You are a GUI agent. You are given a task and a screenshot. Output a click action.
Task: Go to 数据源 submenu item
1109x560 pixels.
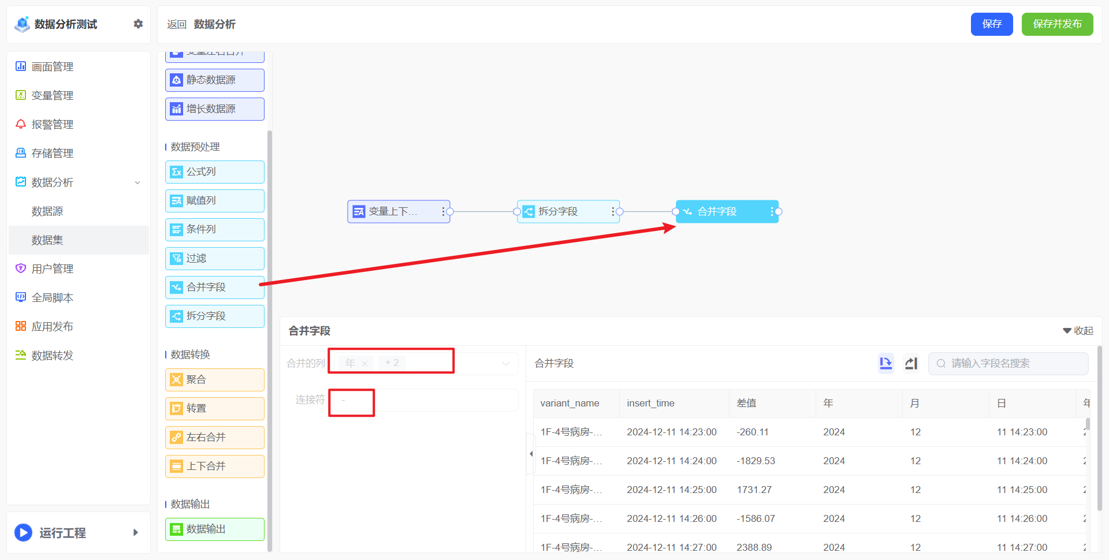47,211
